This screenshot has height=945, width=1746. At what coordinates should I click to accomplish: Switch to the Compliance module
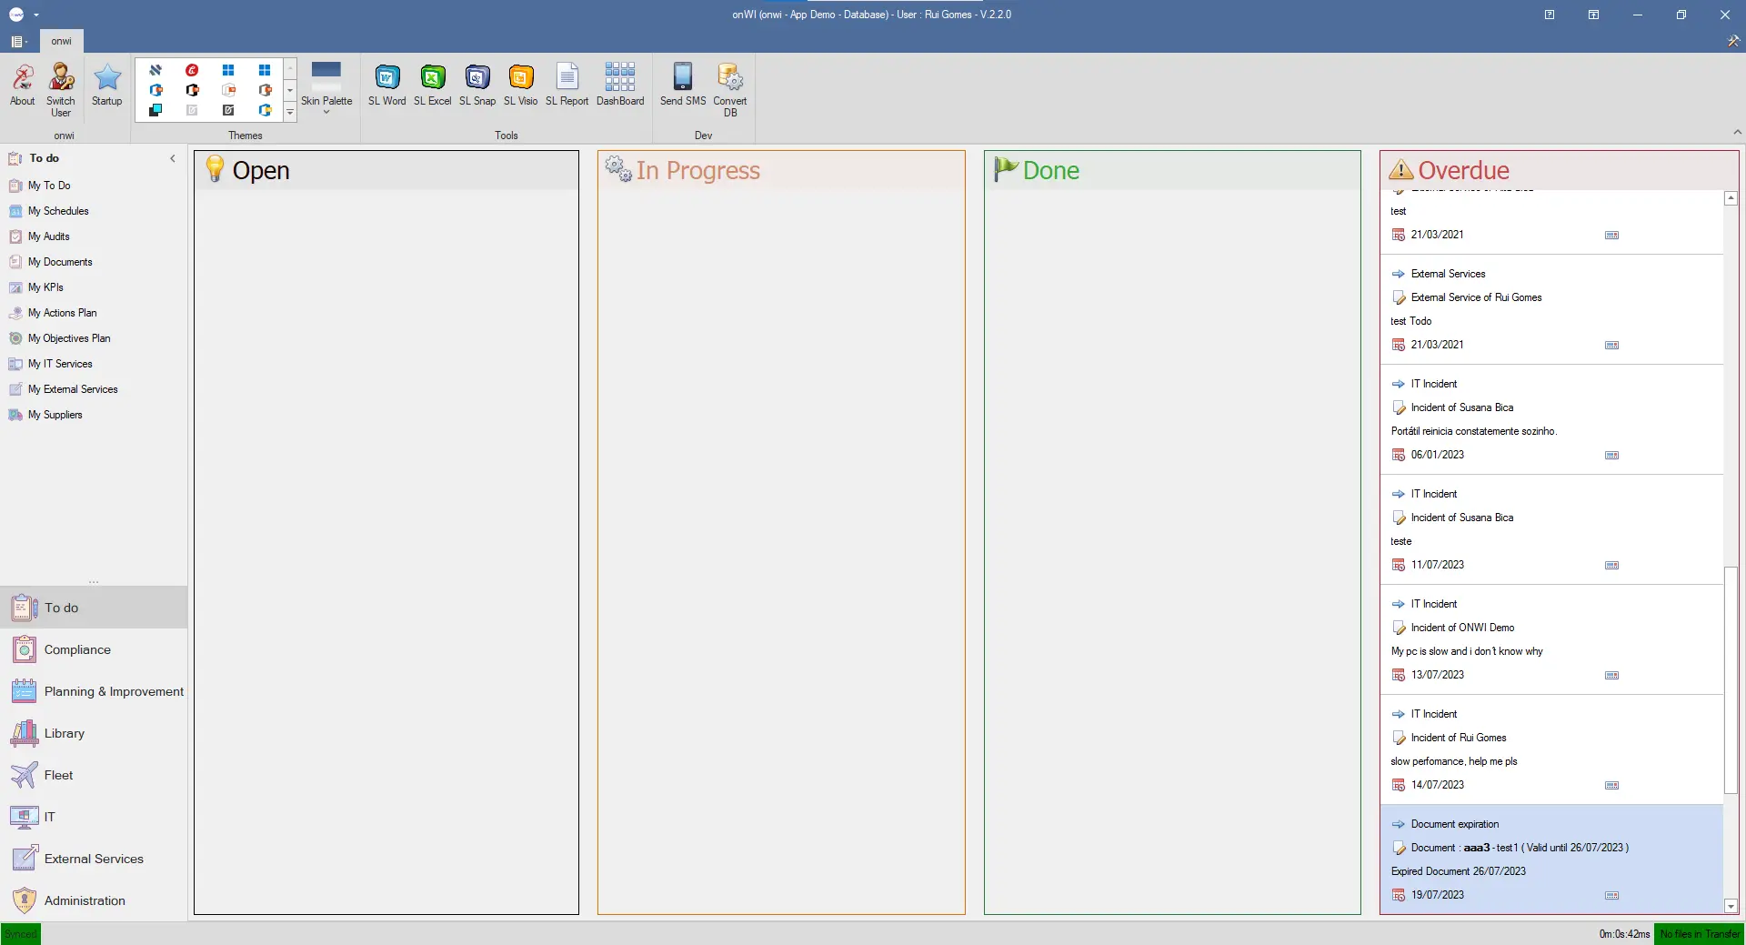(x=94, y=649)
